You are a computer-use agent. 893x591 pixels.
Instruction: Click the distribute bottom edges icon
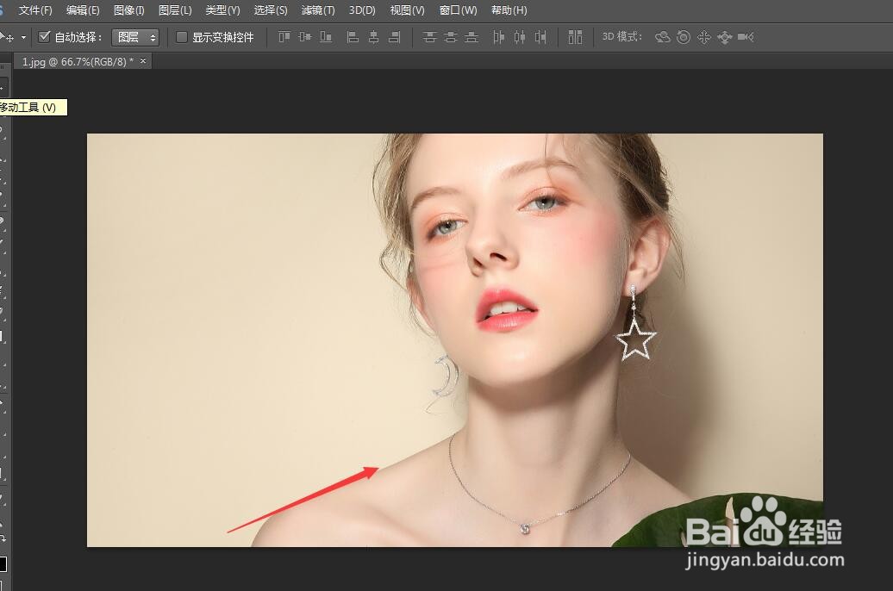pos(471,37)
